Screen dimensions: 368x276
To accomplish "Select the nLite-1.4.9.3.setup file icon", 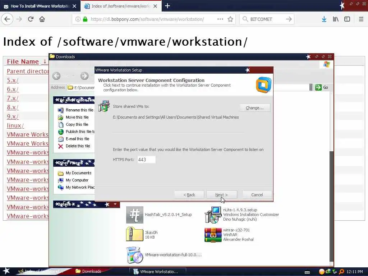I will [x=213, y=215].
